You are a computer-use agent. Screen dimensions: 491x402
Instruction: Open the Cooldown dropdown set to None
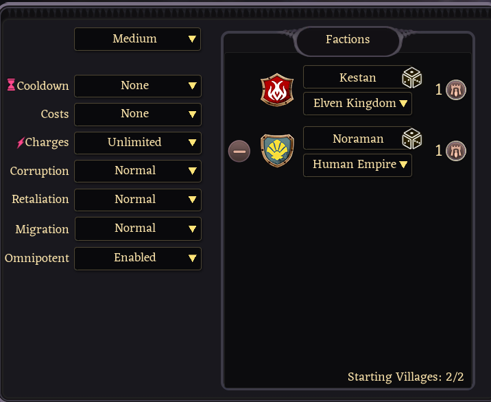pos(137,86)
